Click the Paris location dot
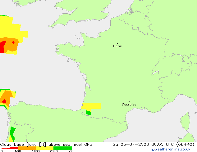 (x=117, y=43)
